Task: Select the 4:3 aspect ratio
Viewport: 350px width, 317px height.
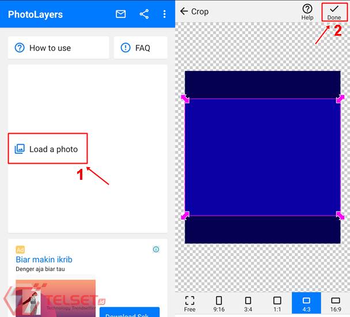Action: click(x=306, y=304)
